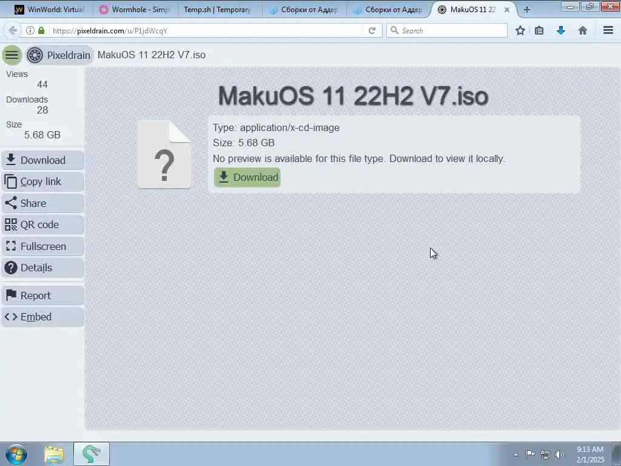Image resolution: width=621 pixels, height=466 pixels.
Task: Click the sidebar Download button
Action: click(x=43, y=160)
